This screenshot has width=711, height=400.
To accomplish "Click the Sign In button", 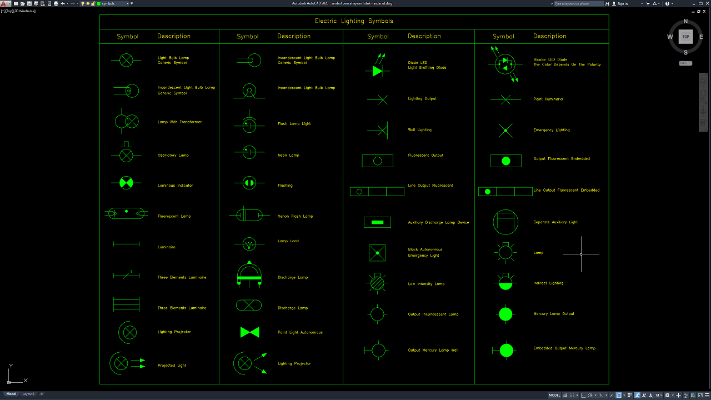I will (622, 3).
